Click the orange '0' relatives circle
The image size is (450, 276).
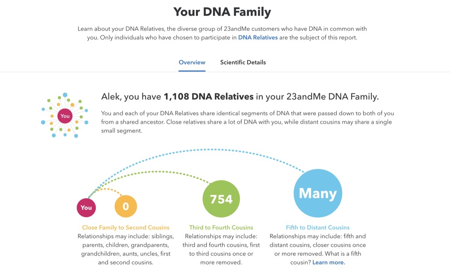[126, 206]
